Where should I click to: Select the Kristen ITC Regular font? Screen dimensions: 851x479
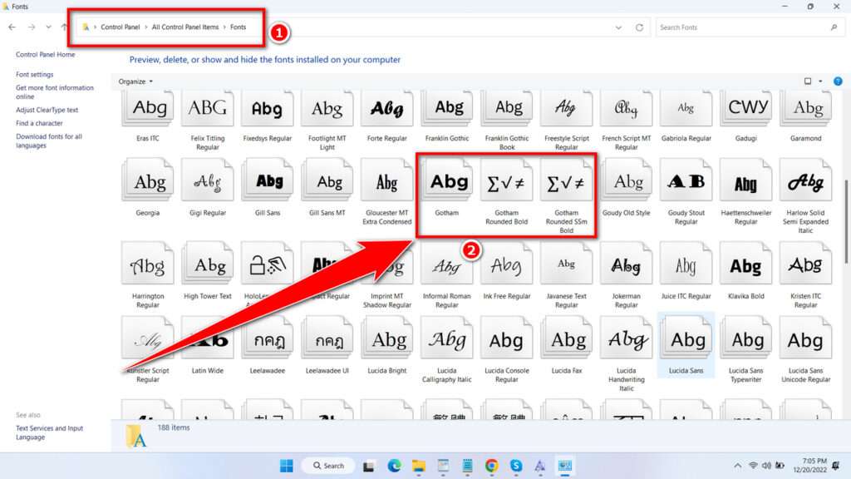pyautogui.click(x=806, y=274)
